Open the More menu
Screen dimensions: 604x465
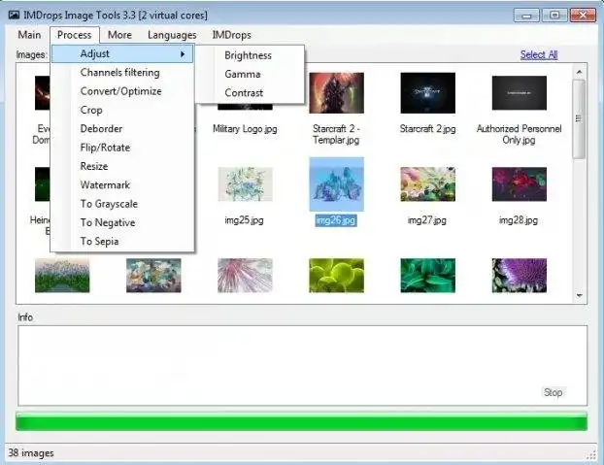pyautogui.click(x=119, y=35)
